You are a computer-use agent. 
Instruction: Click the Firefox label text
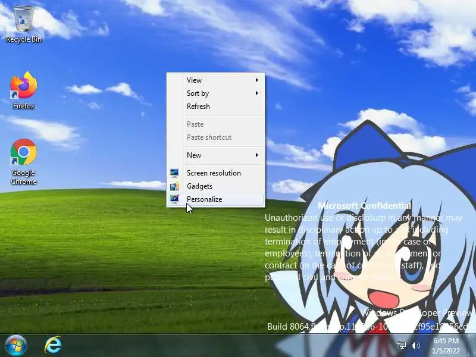coord(24,106)
